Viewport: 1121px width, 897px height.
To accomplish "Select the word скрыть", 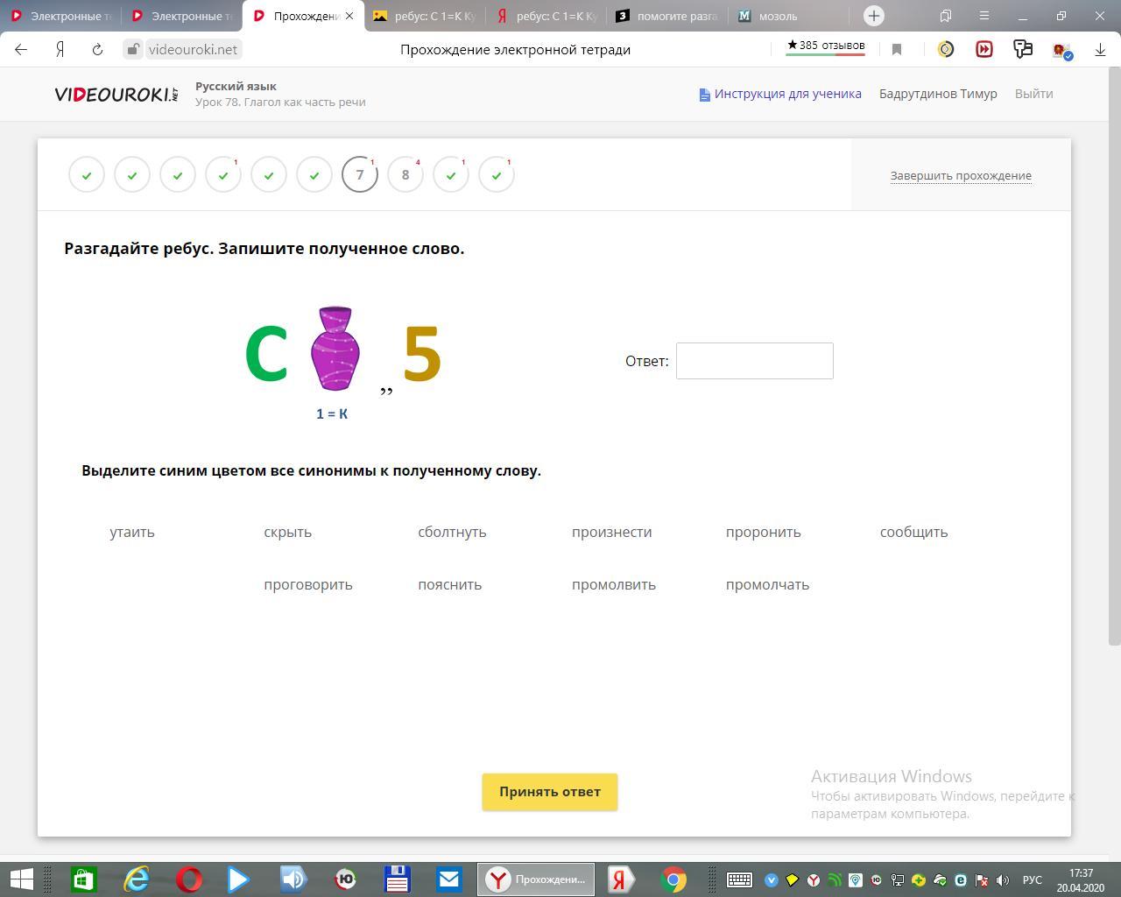I will 287,532.
